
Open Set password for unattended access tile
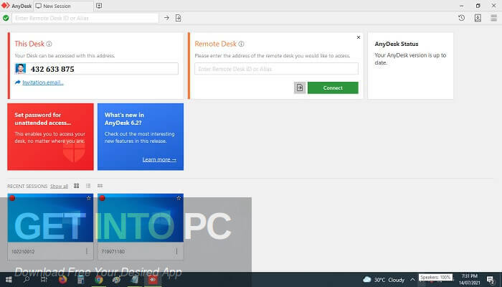pyautogui.click(x=51, y=136)
